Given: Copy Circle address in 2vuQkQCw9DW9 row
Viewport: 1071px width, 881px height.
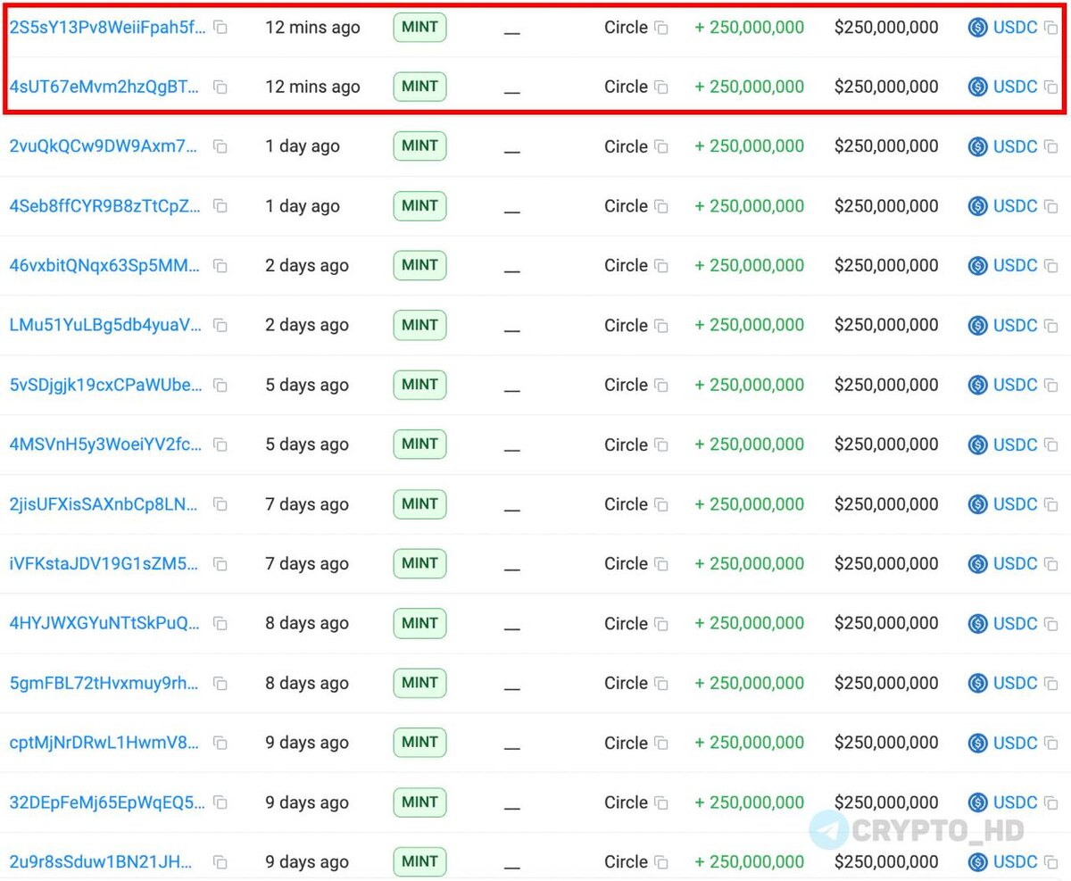Looking at the screenshot, I should tap(661, 147).
